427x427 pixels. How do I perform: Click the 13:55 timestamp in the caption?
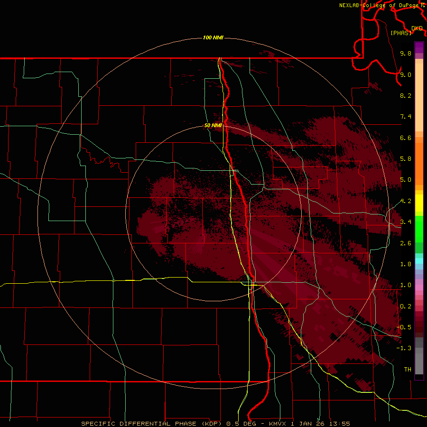tap(340, 424)
